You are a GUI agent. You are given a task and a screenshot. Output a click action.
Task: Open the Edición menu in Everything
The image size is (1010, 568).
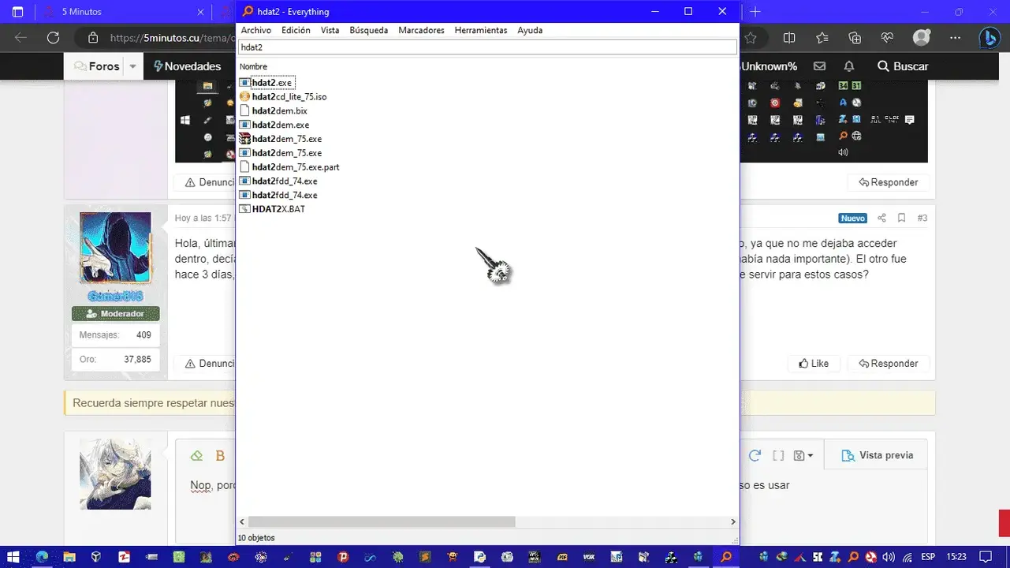click(x=296, y=30)
